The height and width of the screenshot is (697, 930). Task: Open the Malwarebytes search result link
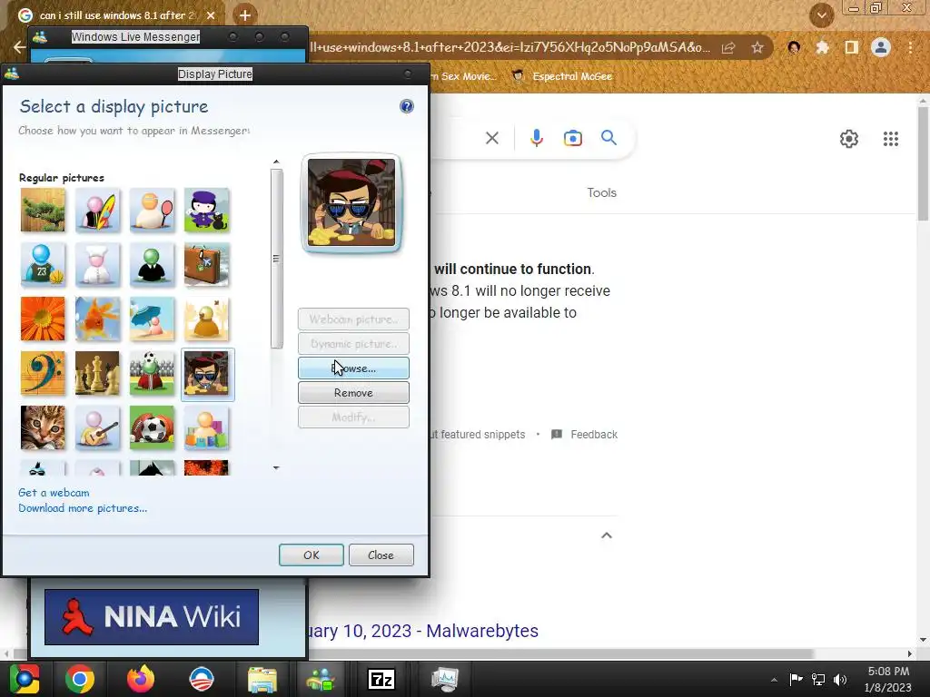point(423,631)
